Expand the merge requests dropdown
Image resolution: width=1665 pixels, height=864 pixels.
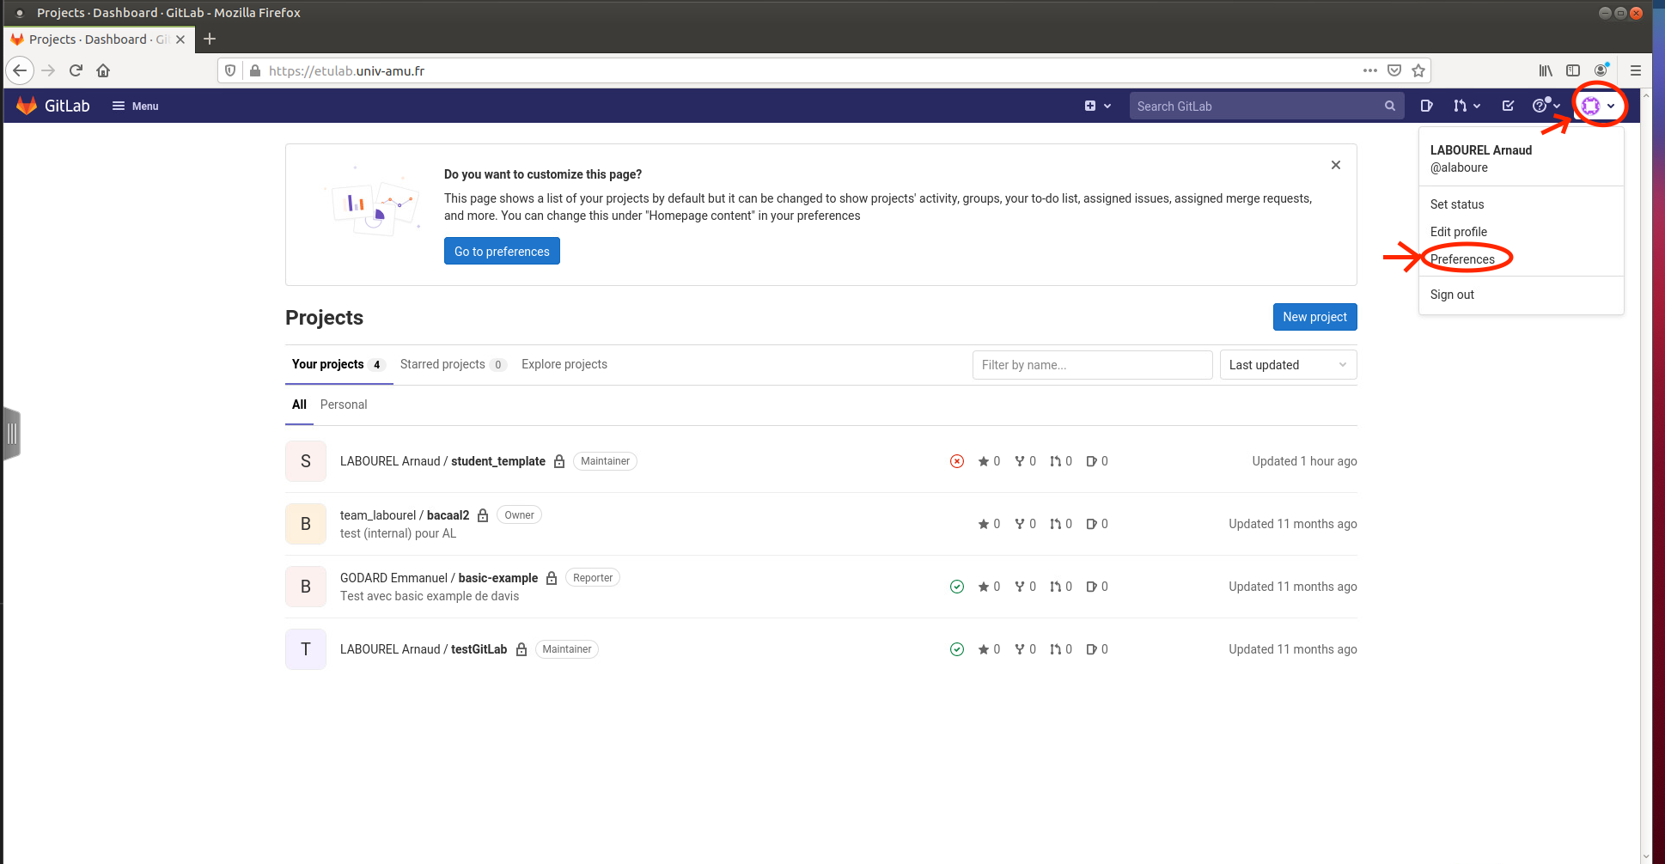[1467, 106]
